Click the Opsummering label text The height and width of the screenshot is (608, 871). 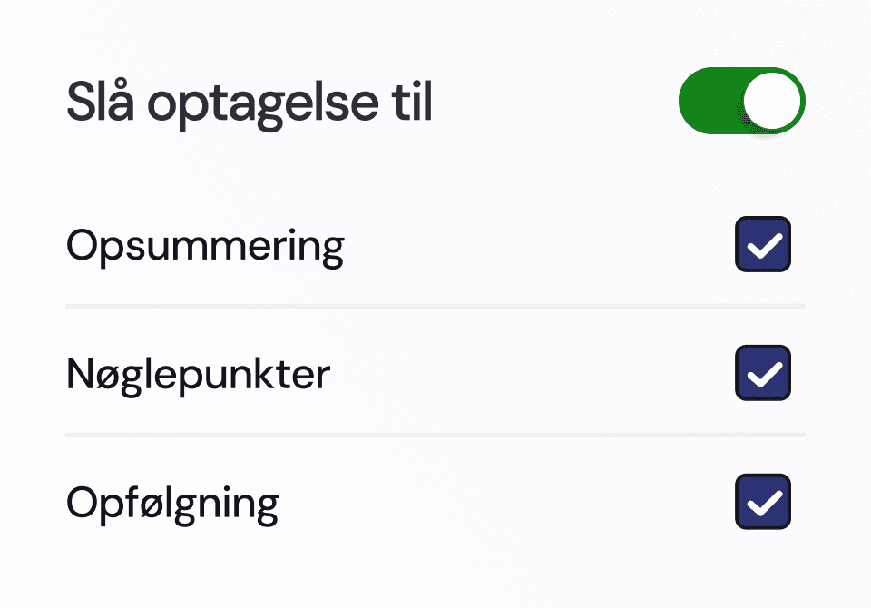point(206,248)
